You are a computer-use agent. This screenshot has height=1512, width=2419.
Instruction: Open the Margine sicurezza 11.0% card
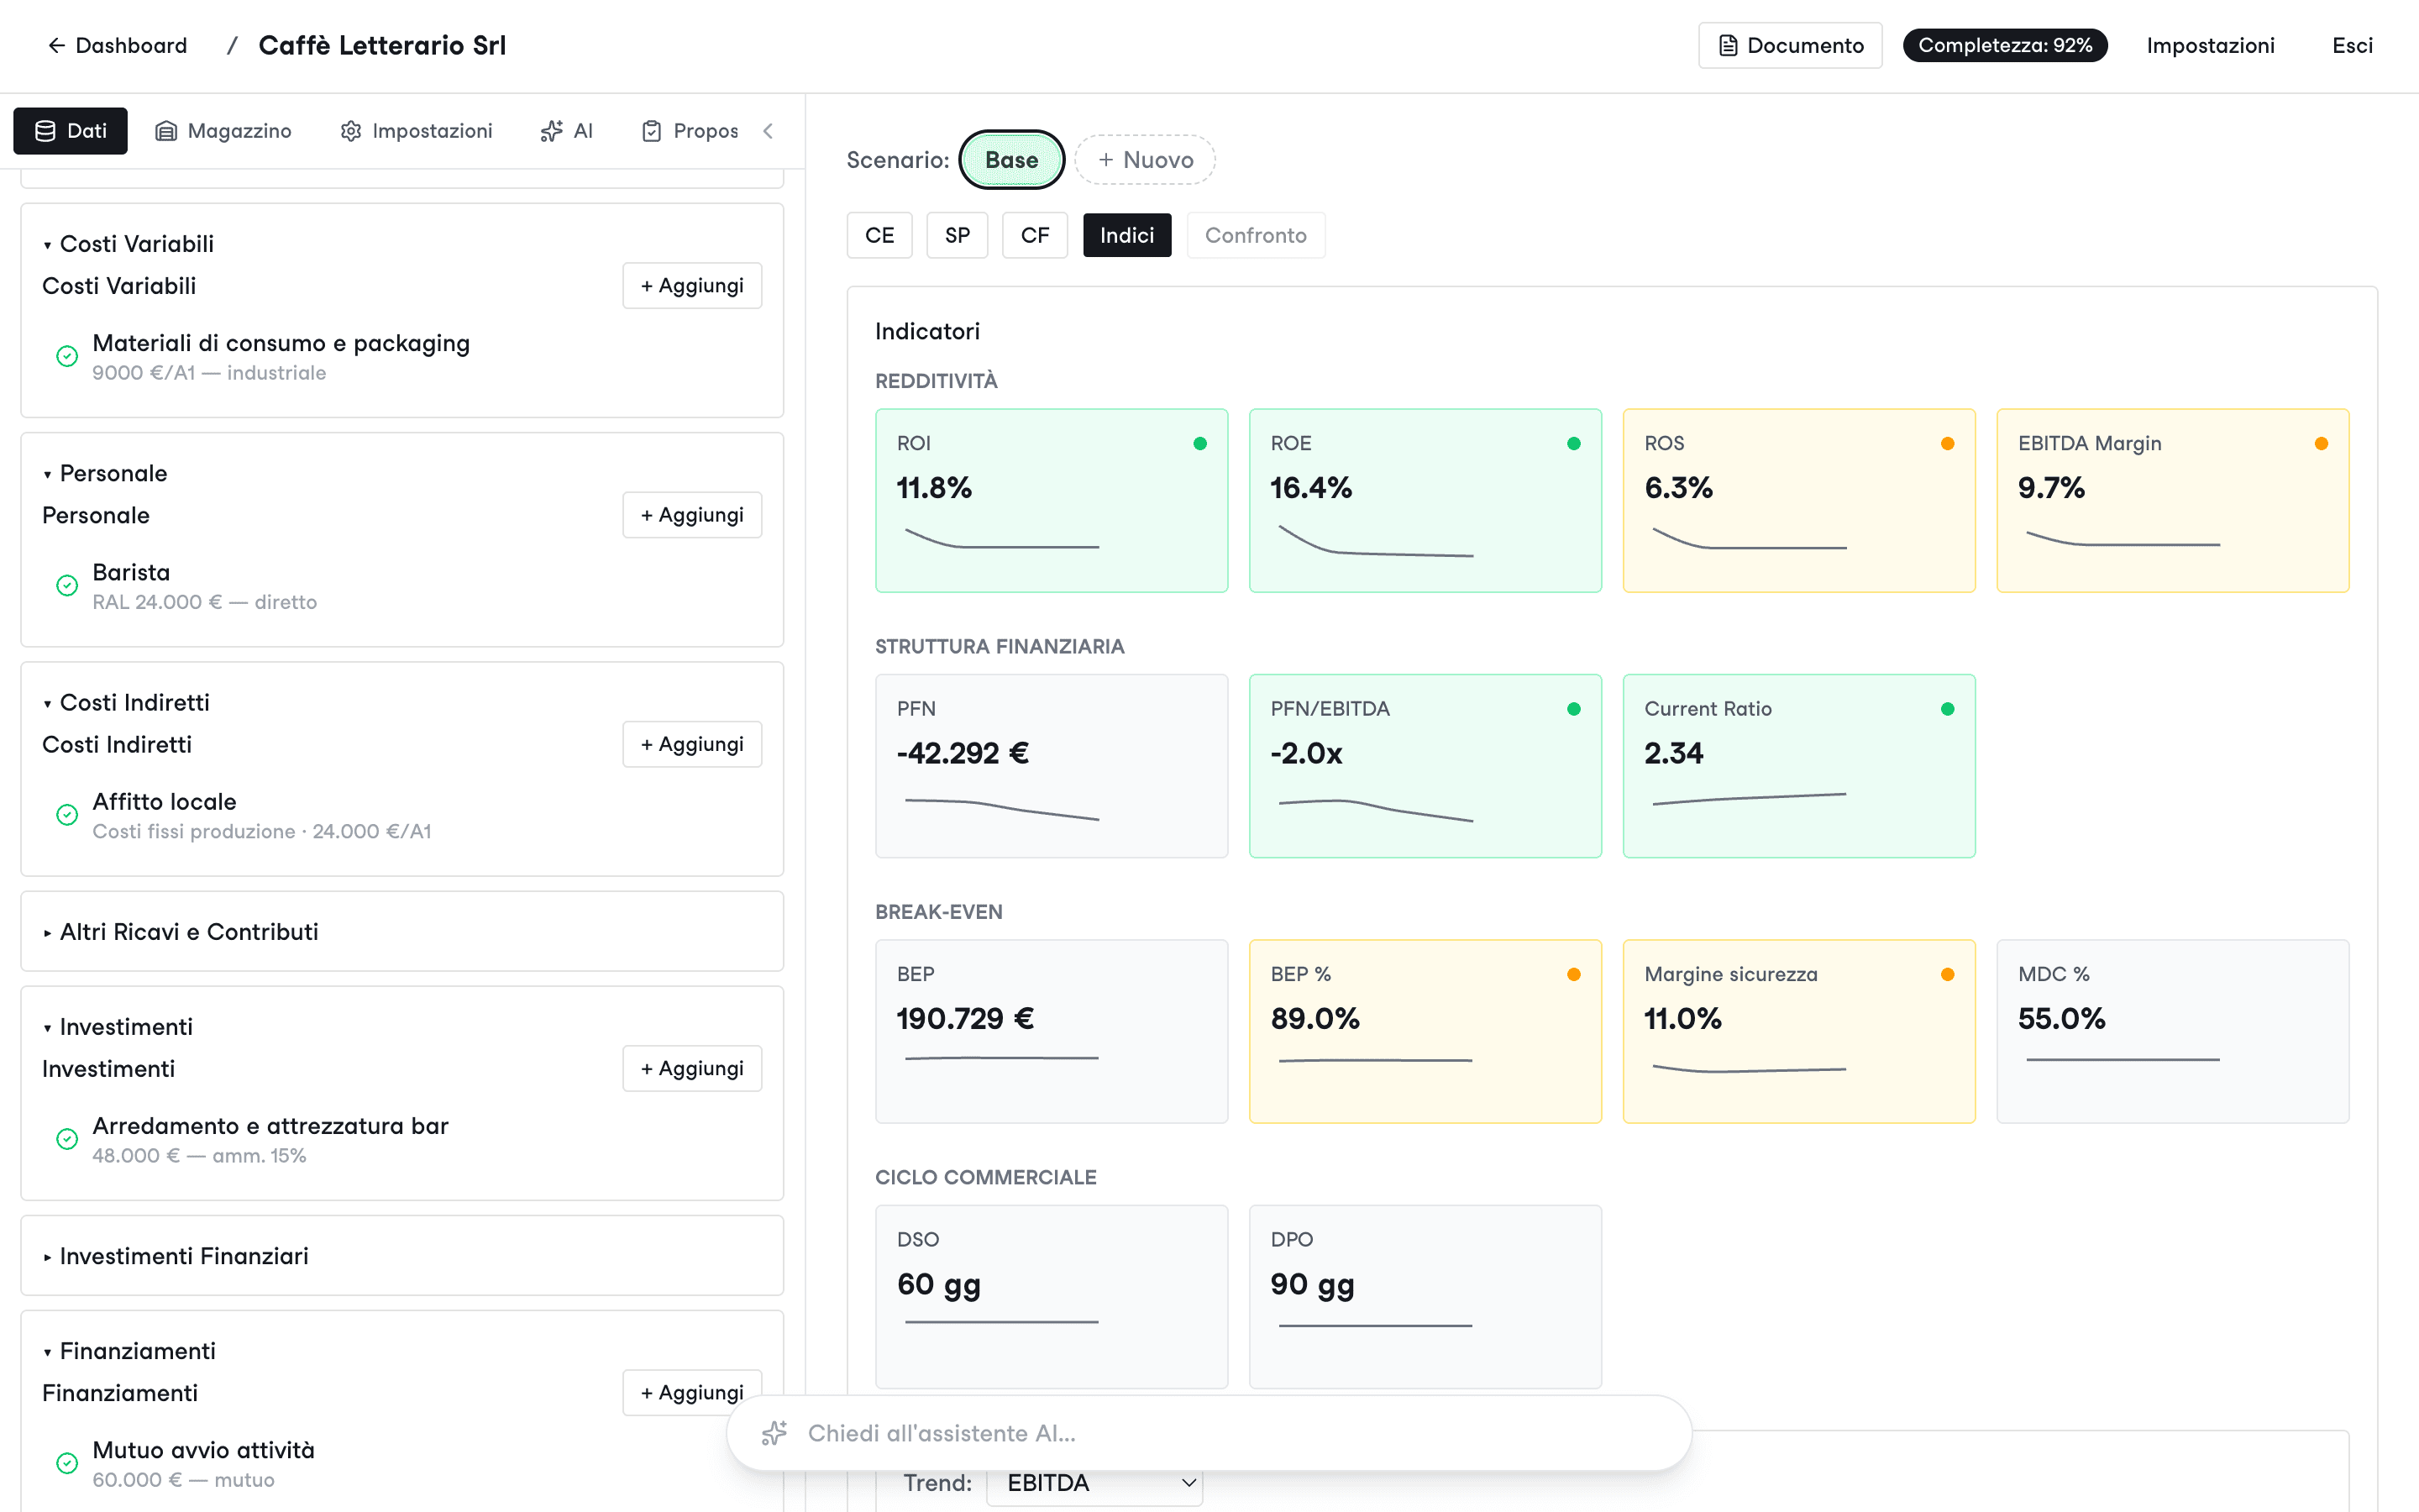click(1799, 1031)
